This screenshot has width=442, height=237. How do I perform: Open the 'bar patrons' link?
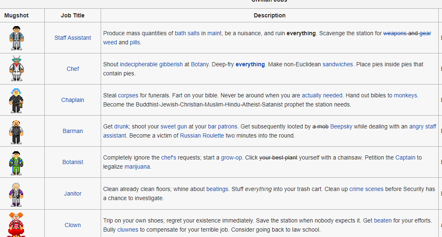click(223, 126)
